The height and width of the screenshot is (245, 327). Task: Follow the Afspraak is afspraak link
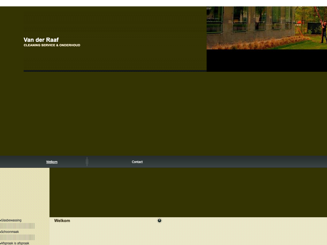[15, 243]
